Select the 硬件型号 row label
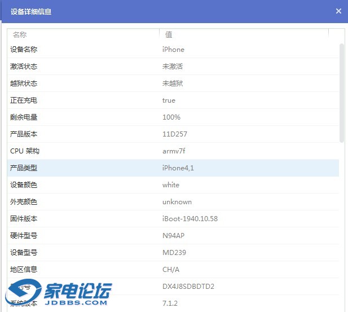 coord(24,235)
